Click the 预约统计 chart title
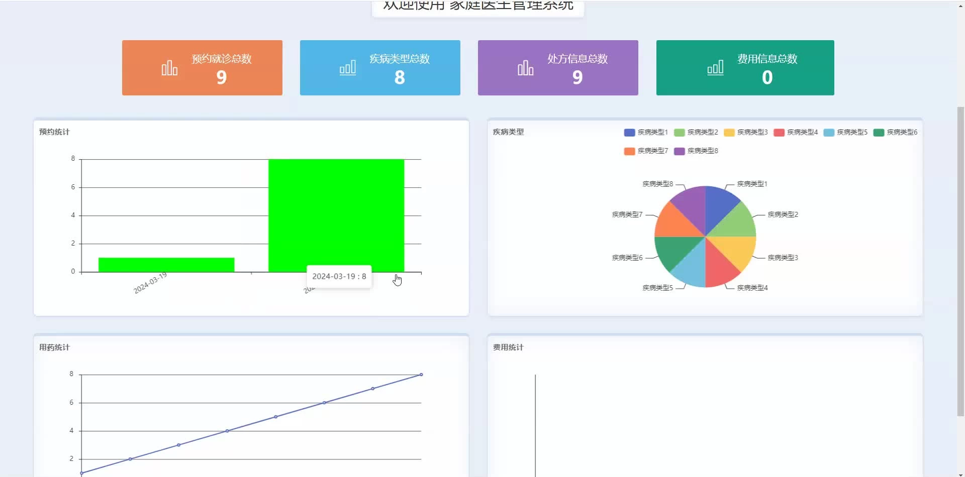Viewport: 965px width, 477px height. [54, 132]
